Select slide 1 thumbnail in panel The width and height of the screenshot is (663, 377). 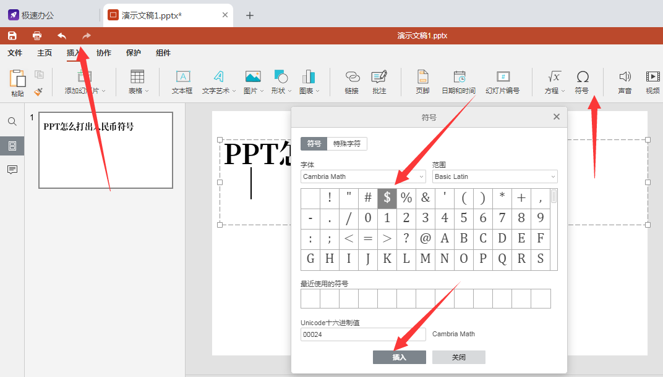point(106,150)
